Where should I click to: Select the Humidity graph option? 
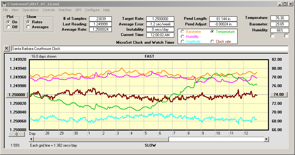point(182,37)
